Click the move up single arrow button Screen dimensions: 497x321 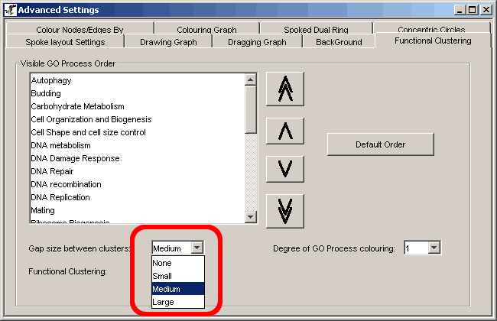tap(284, 131)
